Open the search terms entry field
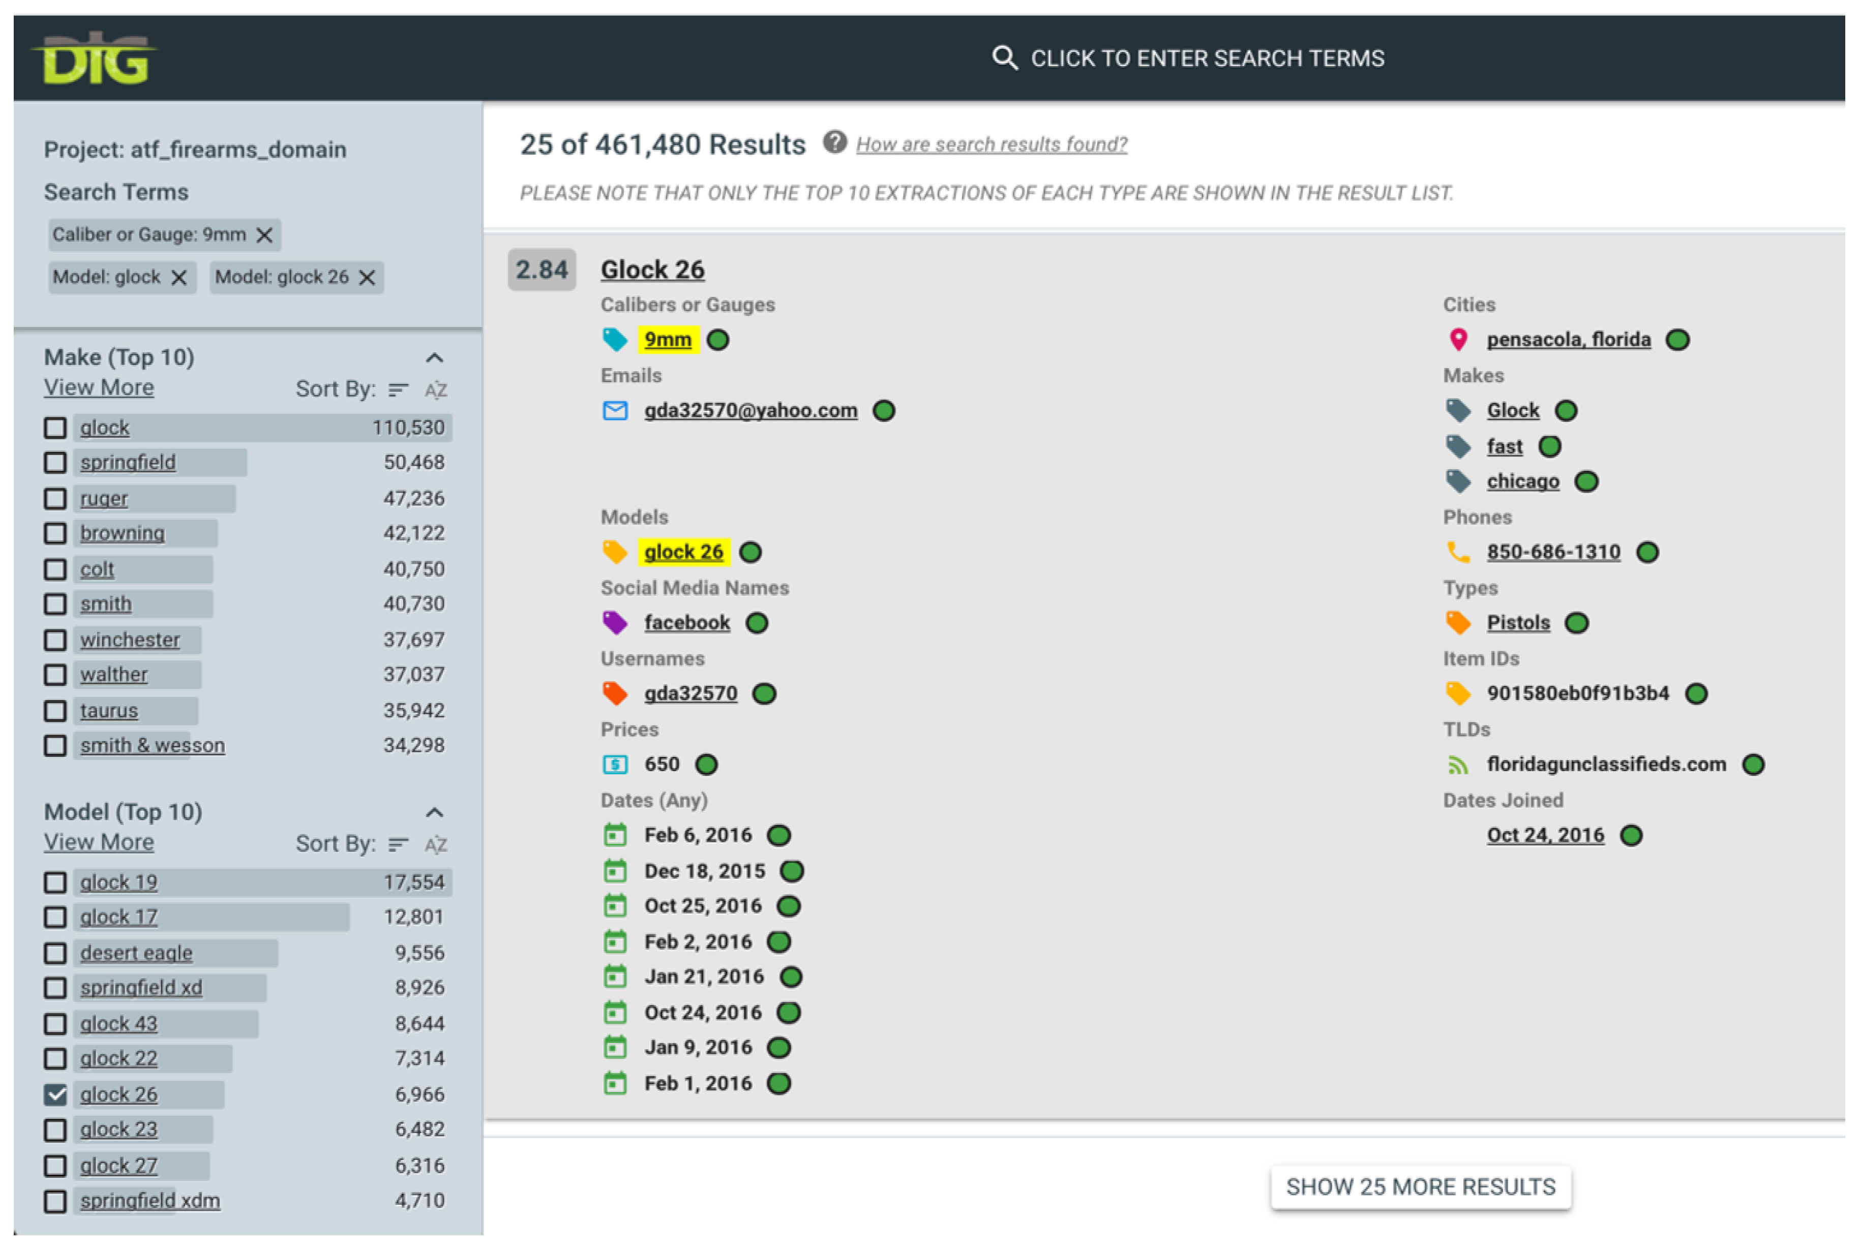 [1188, 58]
